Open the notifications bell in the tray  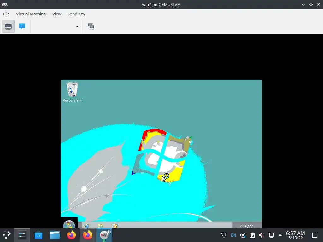click(224, 235)
